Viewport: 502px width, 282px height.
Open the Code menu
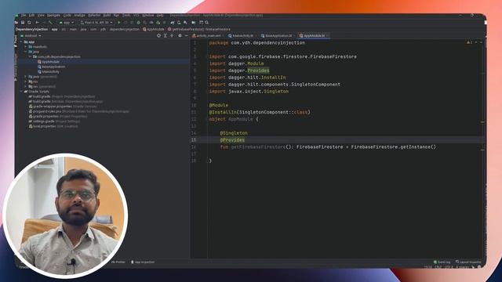click(x=67, y=16)
